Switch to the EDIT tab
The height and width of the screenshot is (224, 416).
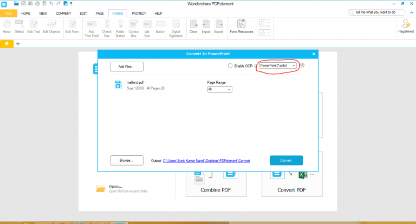point(83,13)
